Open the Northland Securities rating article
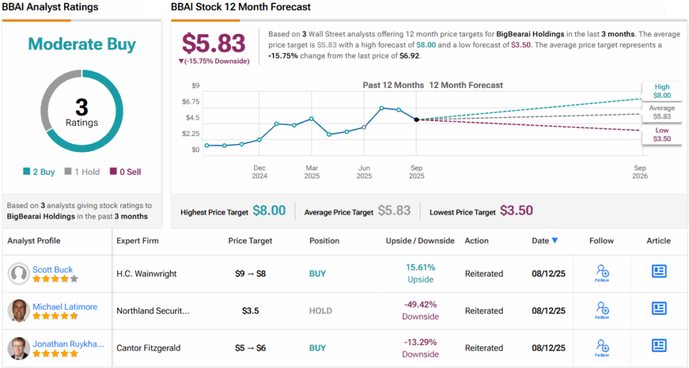 tap(659, 308)
